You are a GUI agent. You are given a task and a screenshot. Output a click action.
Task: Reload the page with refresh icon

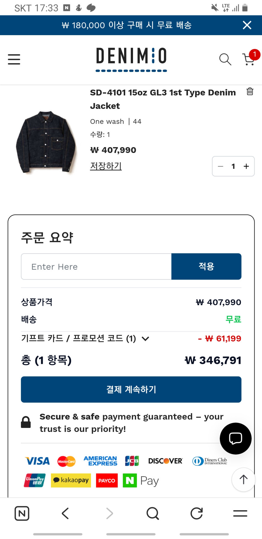pos(196,513)
